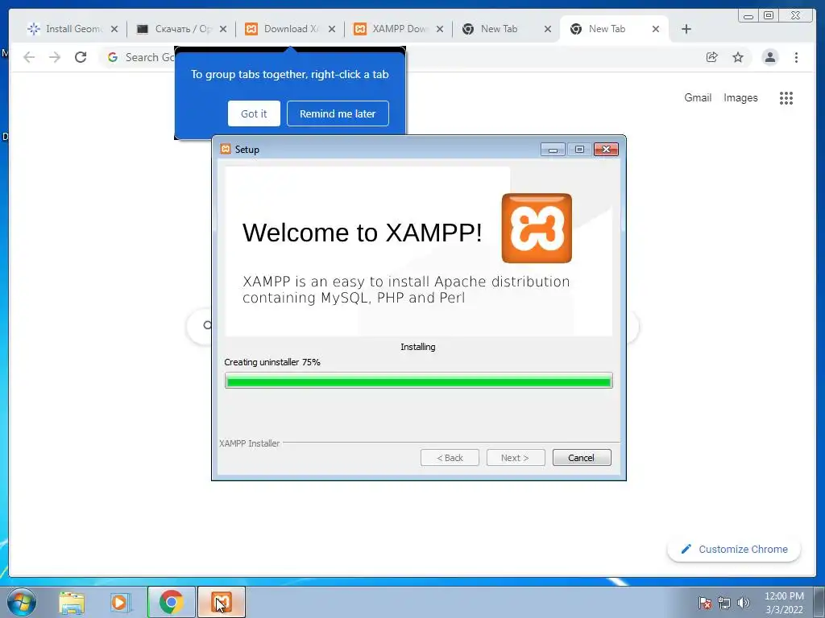The image size is (825, 618).
Task: Click the Show desktop strip beside the clock
Action: [819, 602]
